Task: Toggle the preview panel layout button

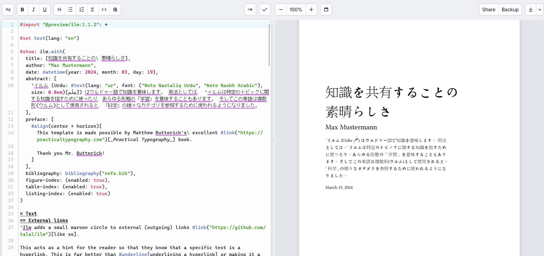Action: (326, 10)
